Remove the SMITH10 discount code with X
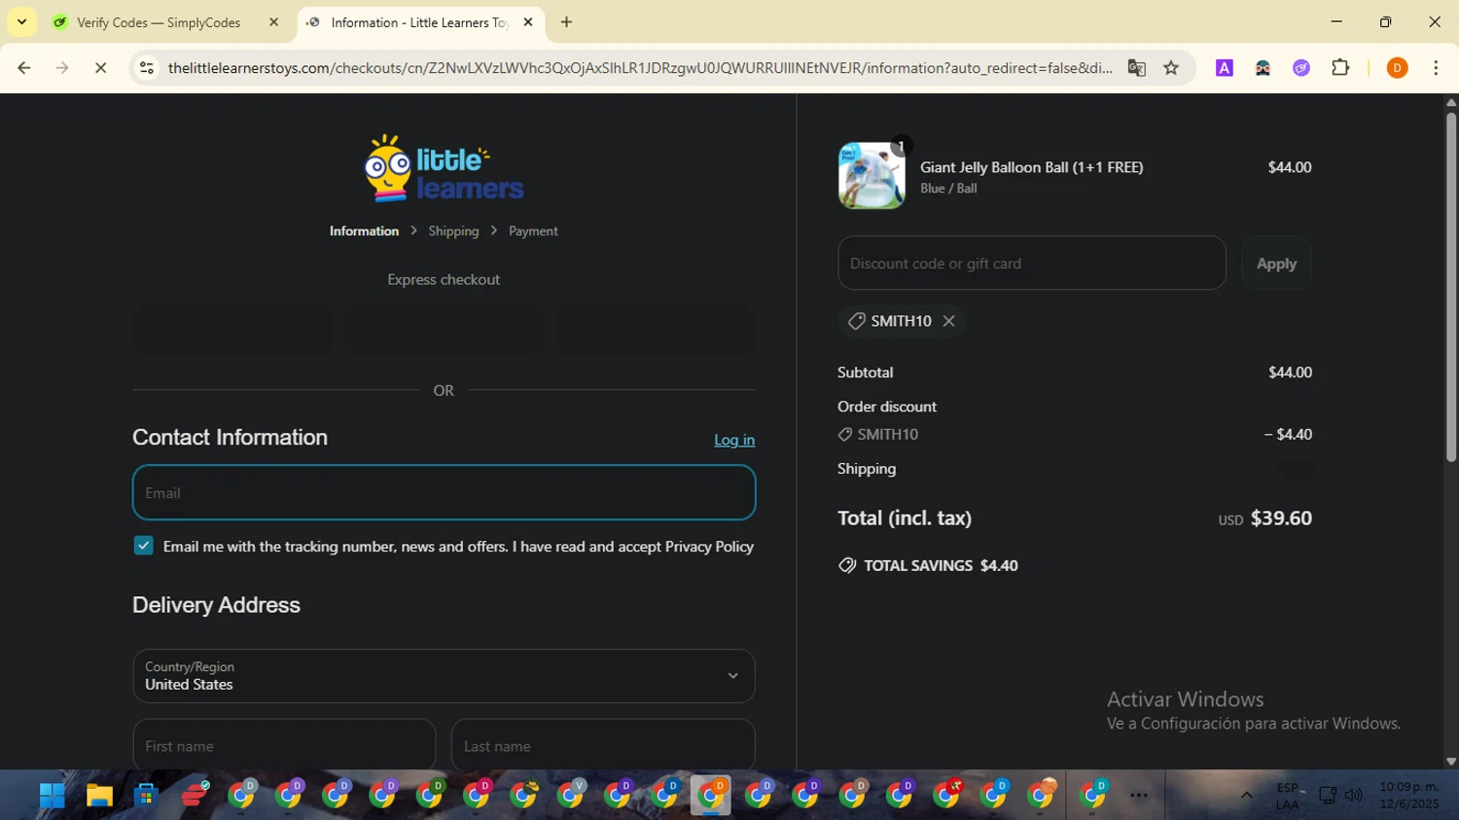 click(x=948, y=321)
